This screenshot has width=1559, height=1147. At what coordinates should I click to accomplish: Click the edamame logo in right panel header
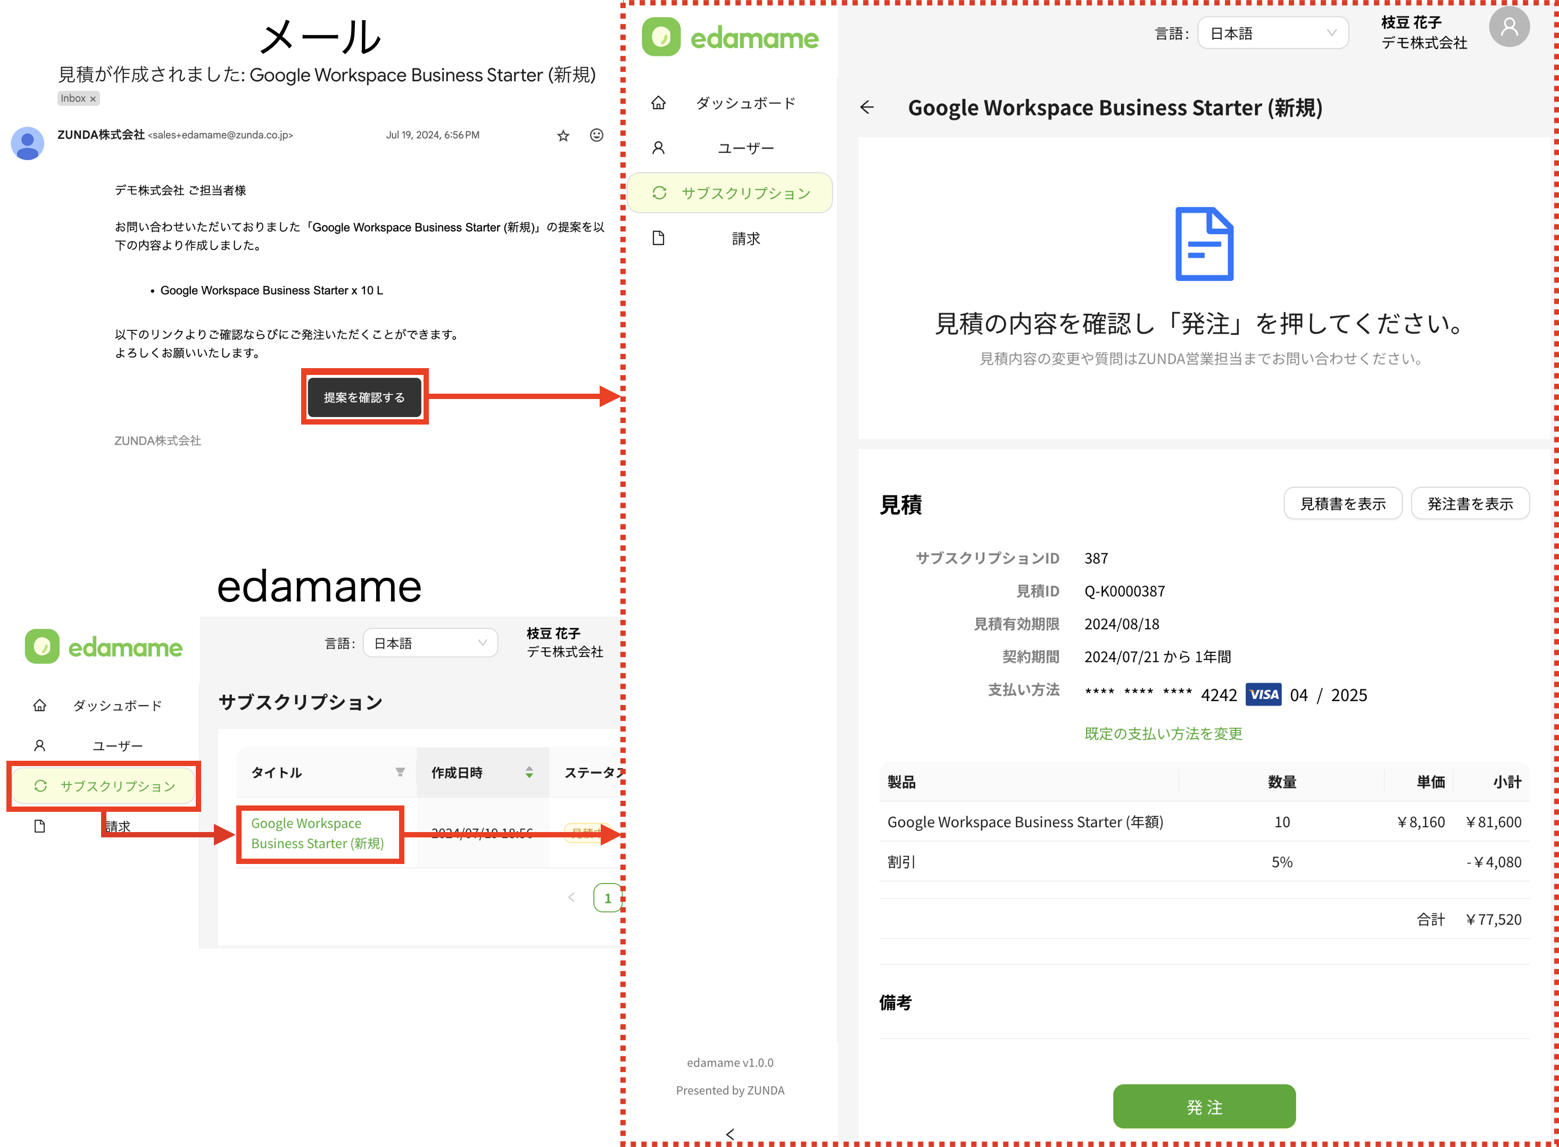click(x=730, y=37)
